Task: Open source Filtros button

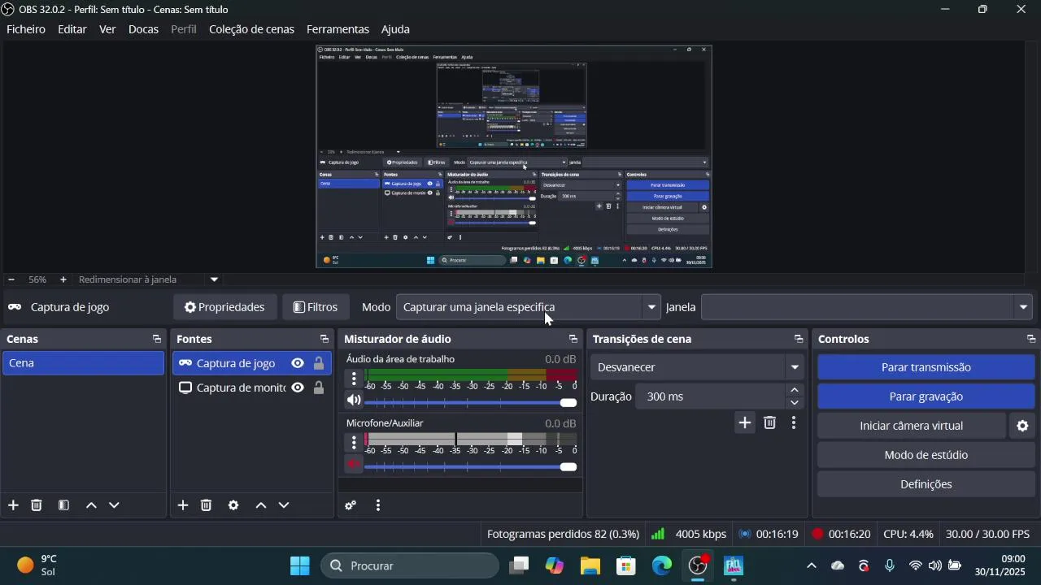Action: click(316, 307)
